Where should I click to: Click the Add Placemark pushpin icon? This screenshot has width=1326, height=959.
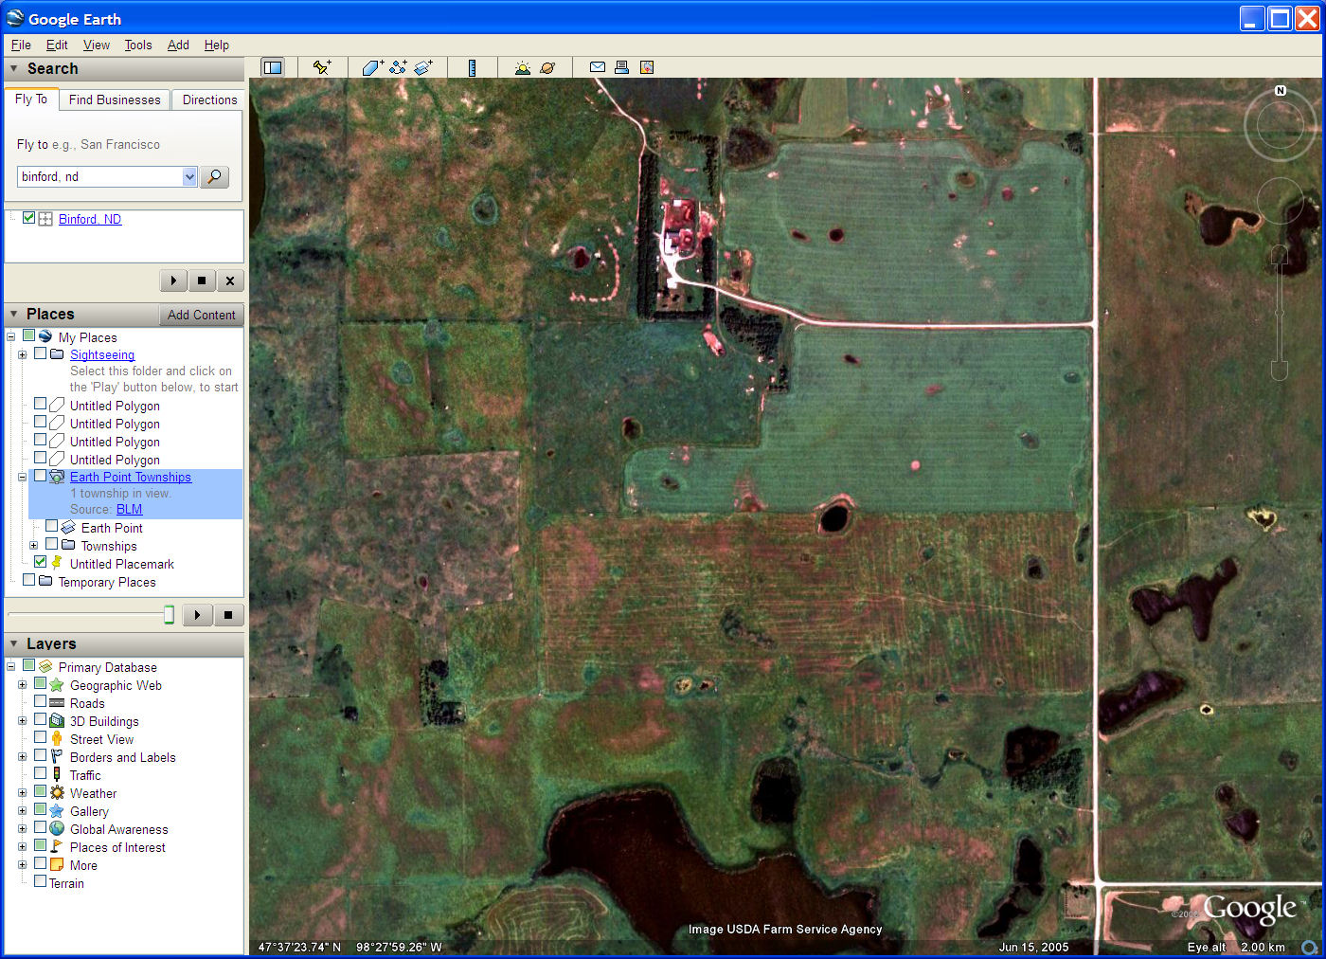pyautogui.click(x=322, y=67)
